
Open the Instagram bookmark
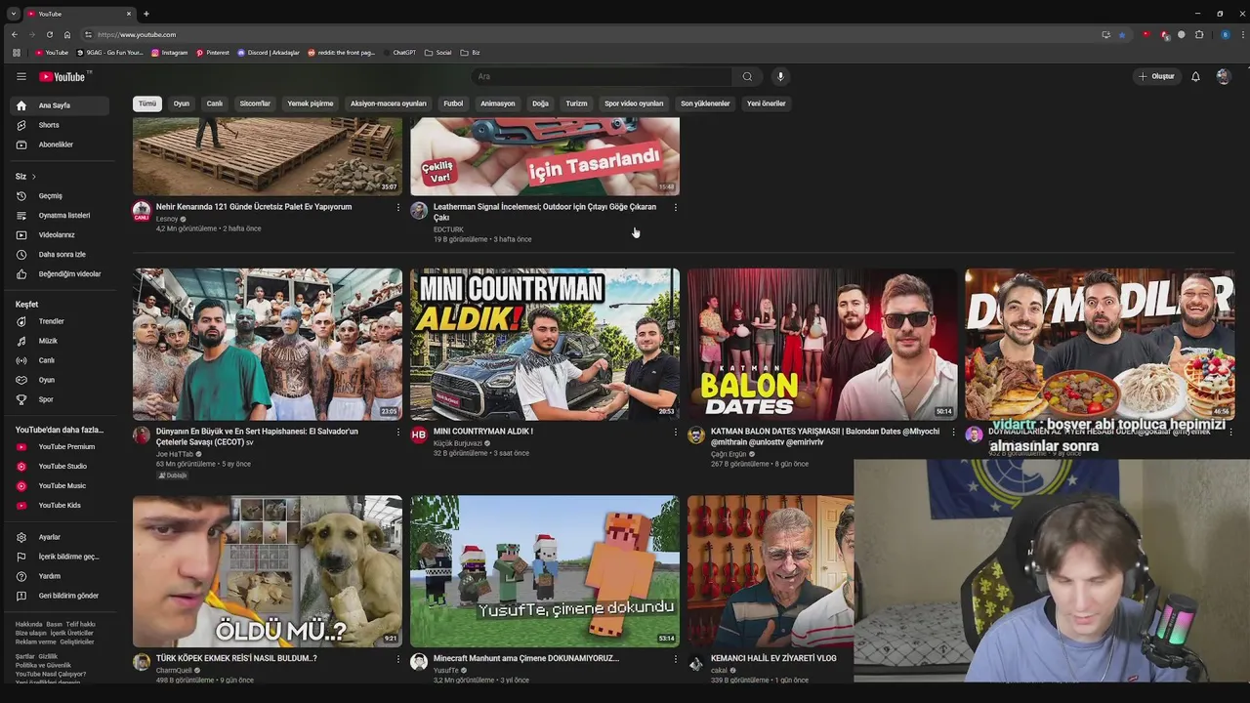coord(170,53)
